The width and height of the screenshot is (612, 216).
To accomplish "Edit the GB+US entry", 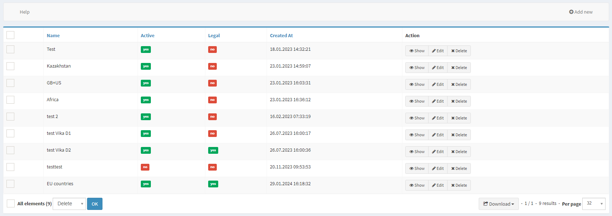I will [x=438, y=84].
